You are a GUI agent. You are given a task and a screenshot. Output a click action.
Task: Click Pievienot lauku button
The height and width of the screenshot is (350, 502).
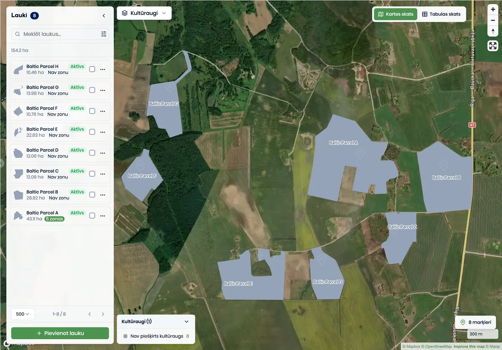(60, 333)
